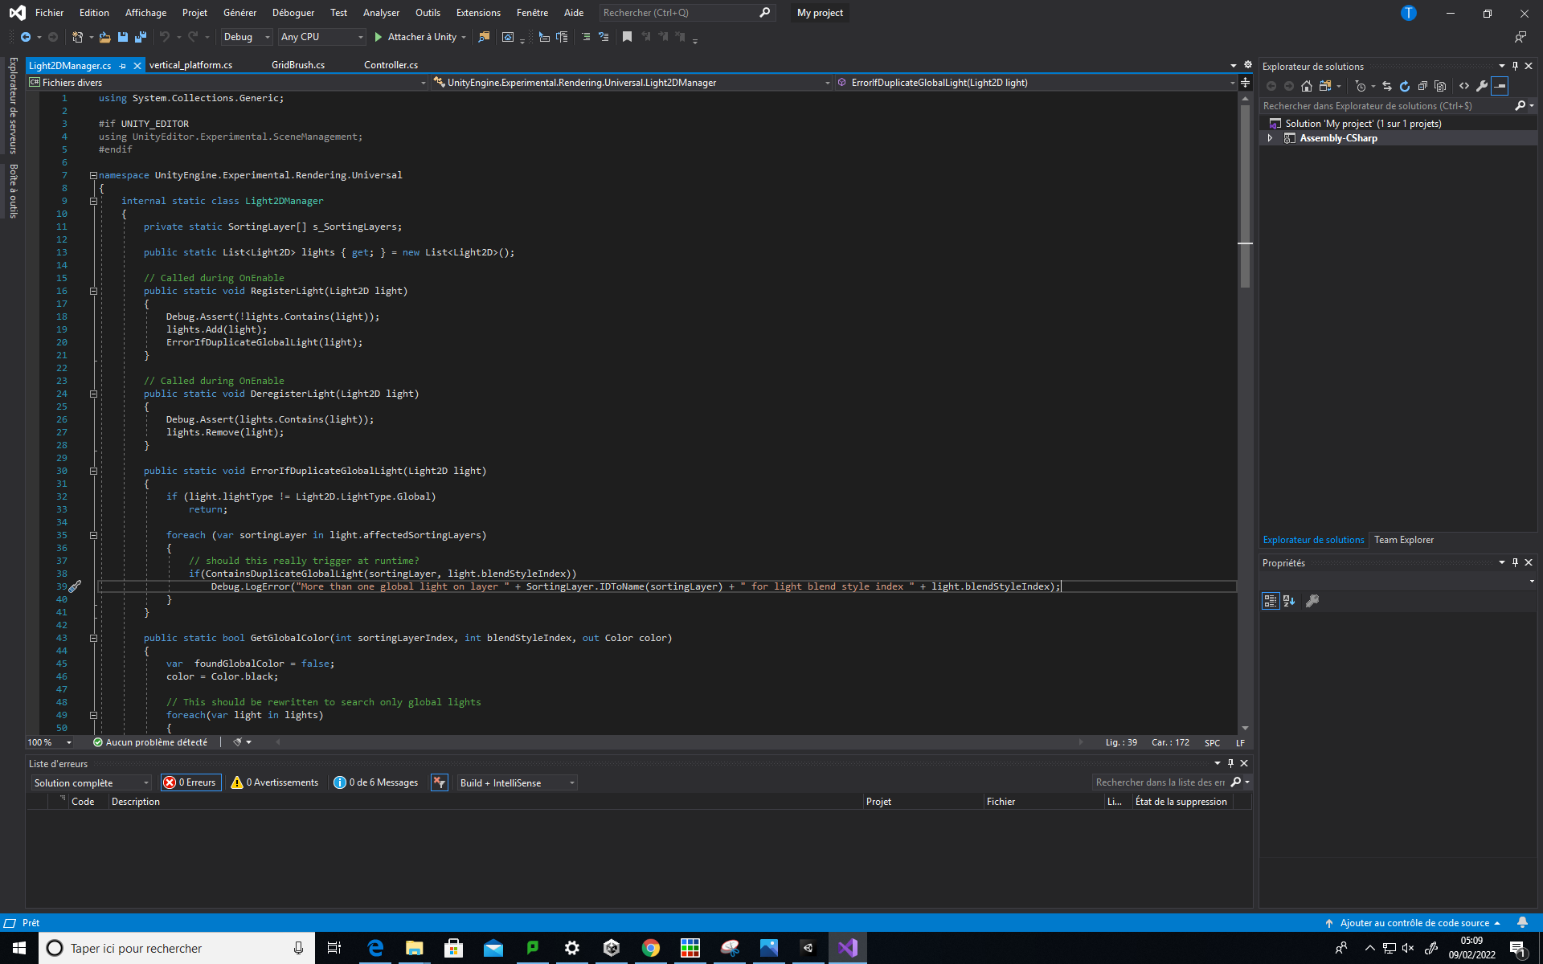Open the Fichier menu
The image size is (1543, 964).
49,13
